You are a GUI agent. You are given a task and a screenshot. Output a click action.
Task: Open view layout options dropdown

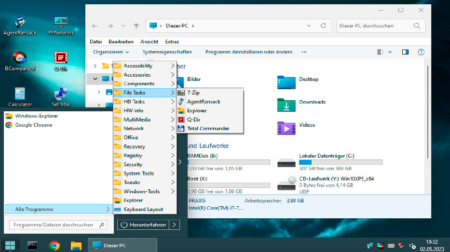(390, 52)
